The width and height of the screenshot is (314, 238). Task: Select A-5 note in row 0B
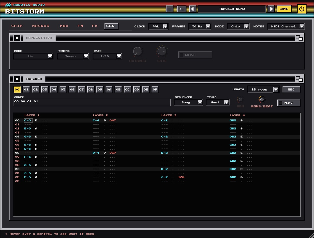pos(27,165)
